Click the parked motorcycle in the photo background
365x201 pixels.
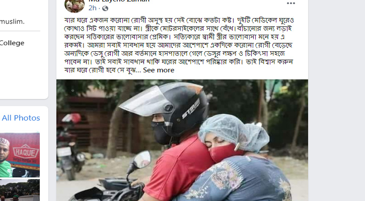coord(70,146)
